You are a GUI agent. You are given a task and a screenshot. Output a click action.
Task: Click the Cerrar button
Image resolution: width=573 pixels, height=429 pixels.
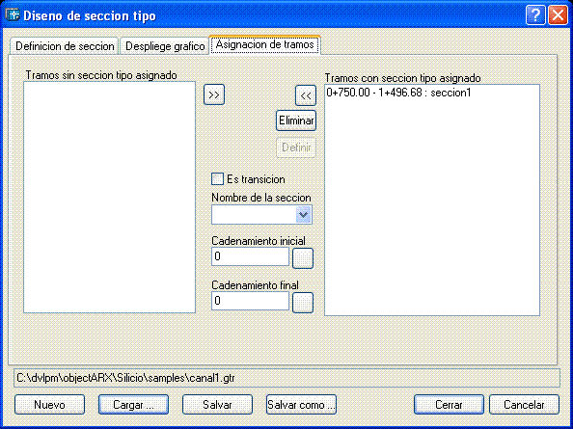tap(449, 405)
